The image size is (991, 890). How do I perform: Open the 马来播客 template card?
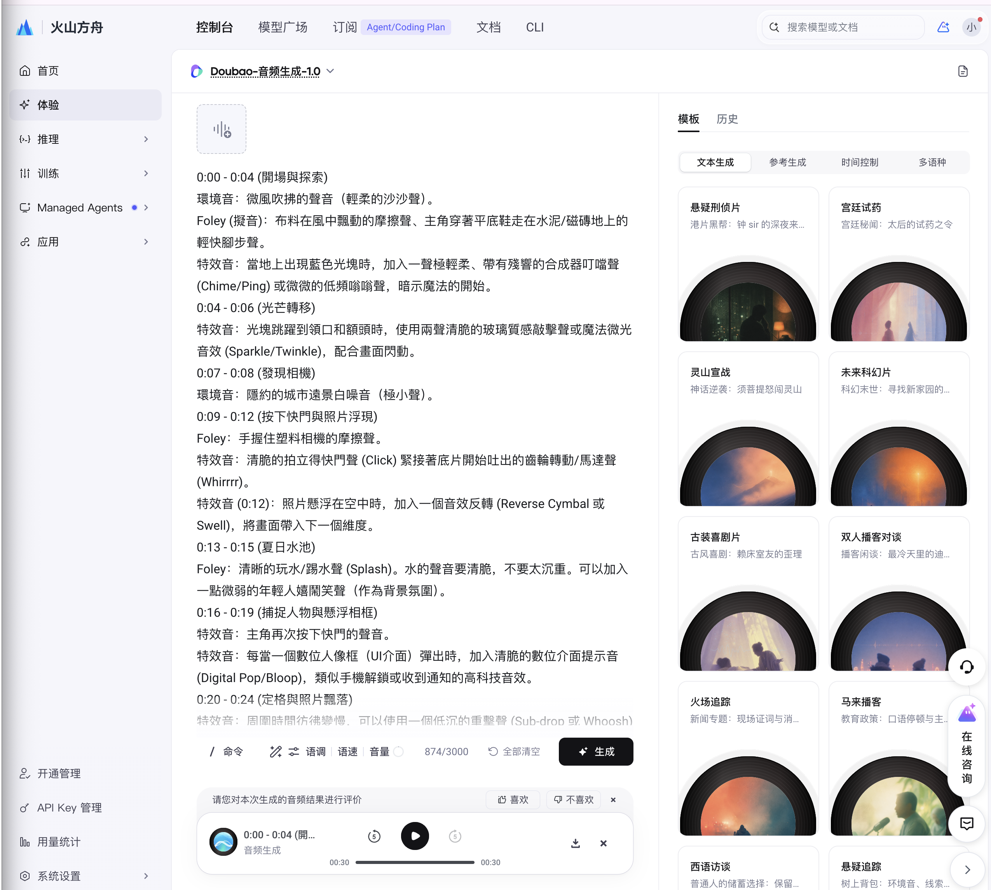coord(899,759)
